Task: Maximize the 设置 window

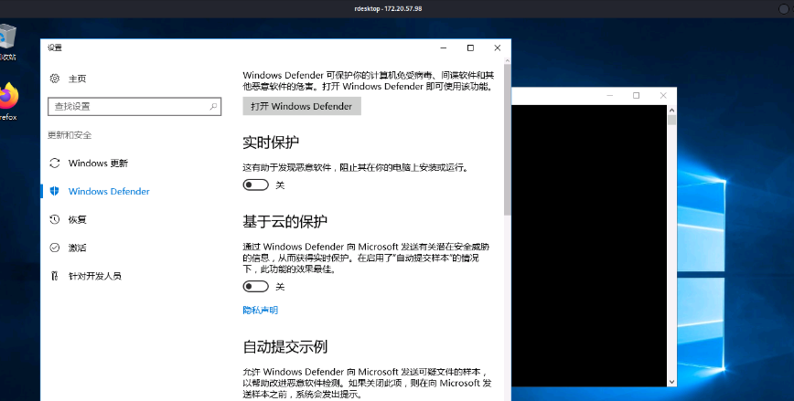Action: pyautogui.click(x=470, y=47)
